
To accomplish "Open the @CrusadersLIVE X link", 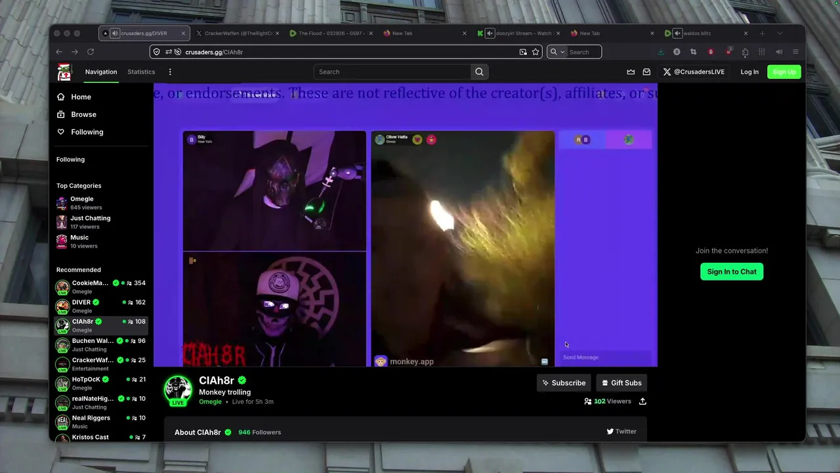I will click(694, 72).
